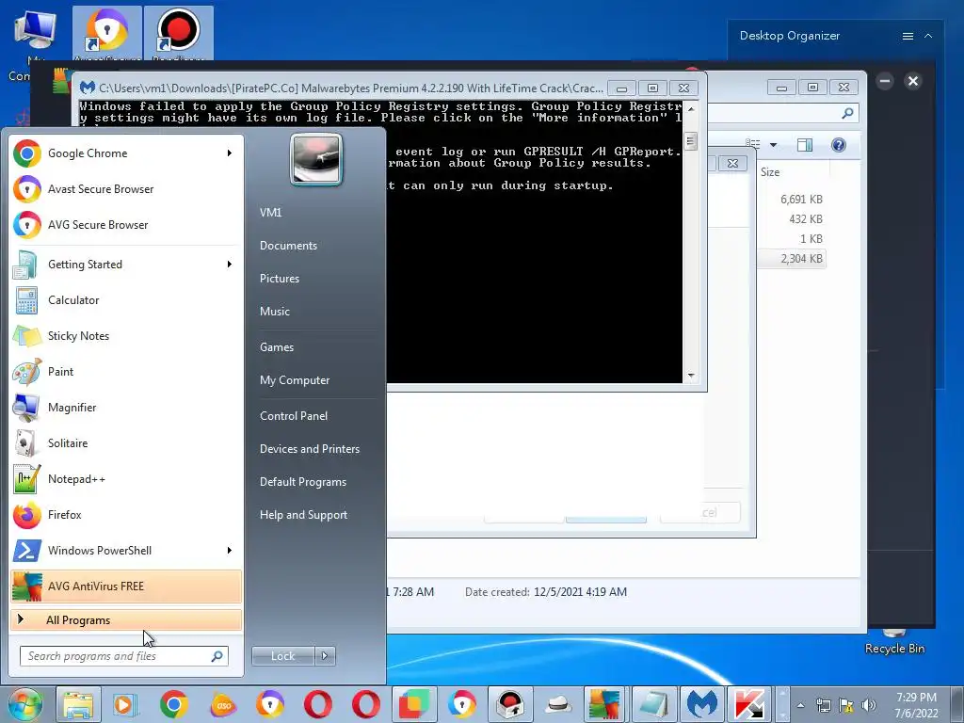Image resolution: width=964 pixels, height=723 pixels.
Task: Open first red Opera taskbar icon
Action: pyautogui.click(x=318, y=704)
